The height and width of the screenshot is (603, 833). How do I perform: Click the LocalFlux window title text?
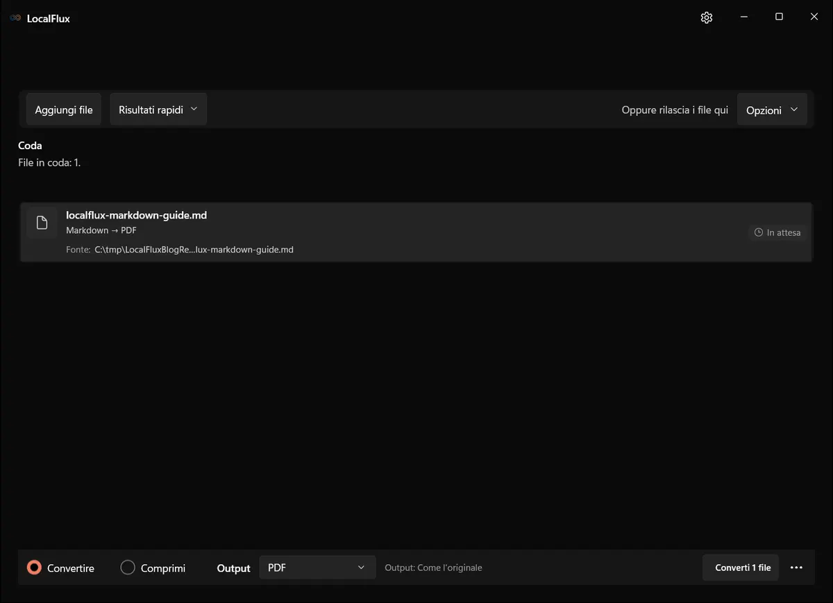coord(49,19)
